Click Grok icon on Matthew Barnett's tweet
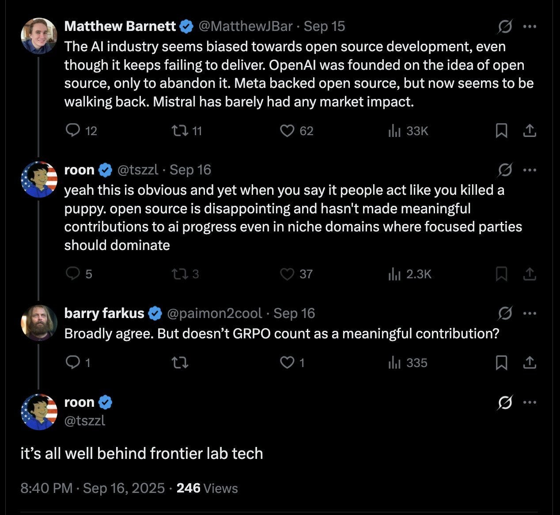The height and width of the screenshot is (515, 560). [x=504, y=27]
